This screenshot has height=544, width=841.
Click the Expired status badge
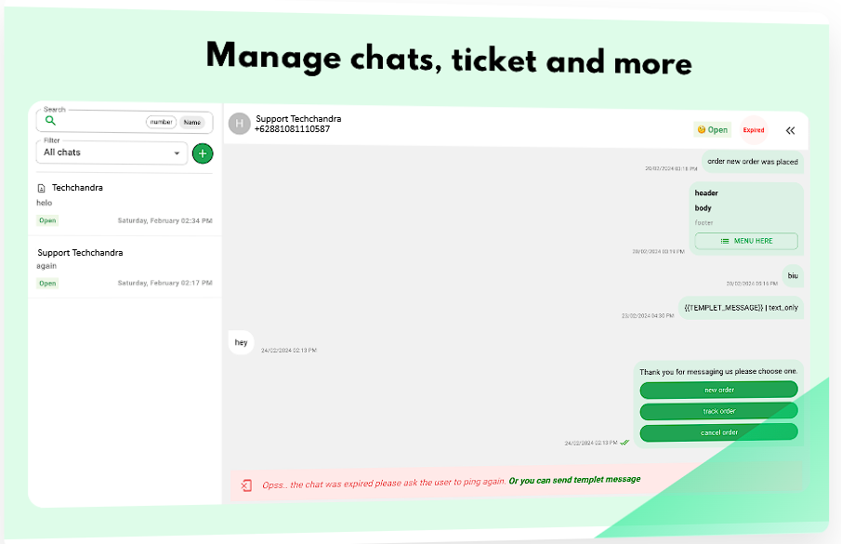coord(754,130)
